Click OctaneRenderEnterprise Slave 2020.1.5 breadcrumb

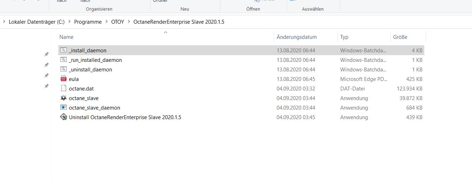click(x=179, y=22)
